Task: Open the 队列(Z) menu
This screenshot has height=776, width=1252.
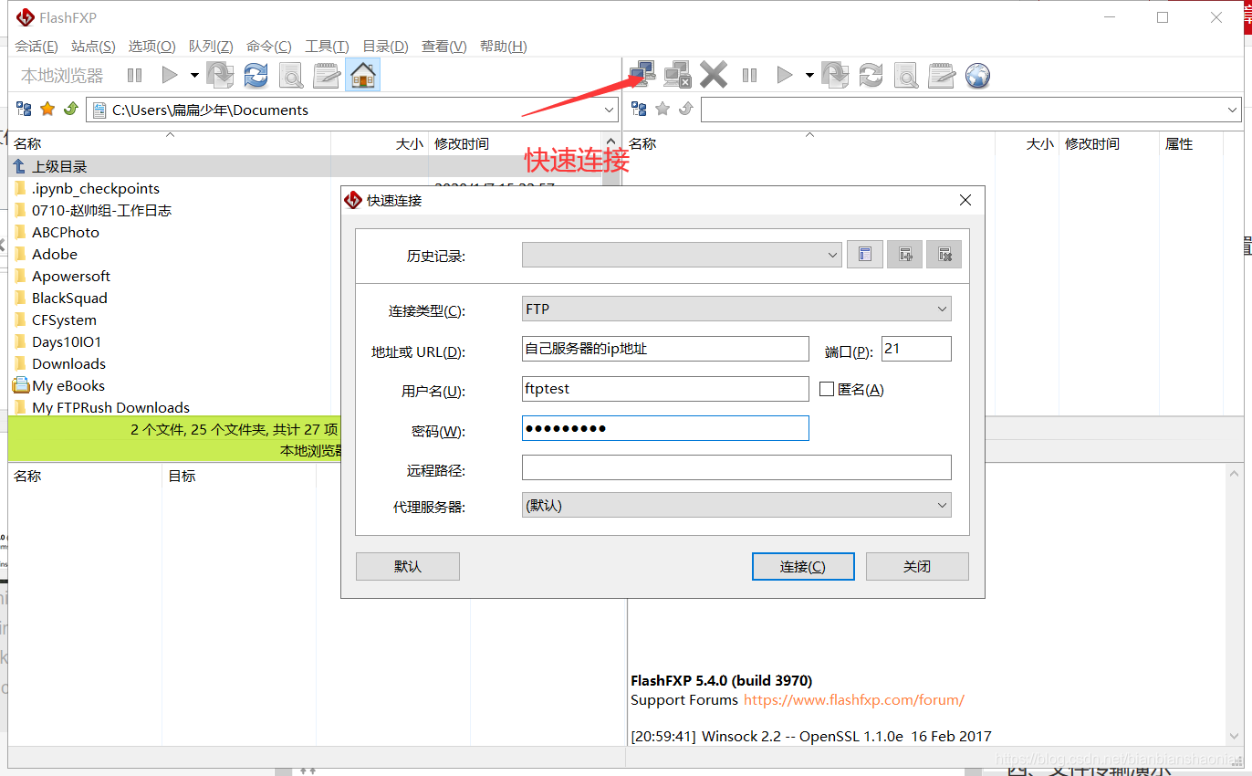Action: click(211, 47)
